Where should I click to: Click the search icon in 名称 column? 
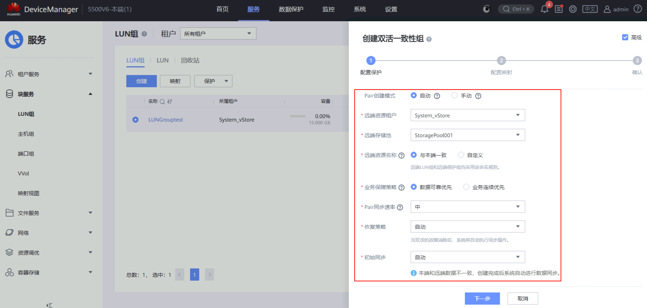coord(162,101)
